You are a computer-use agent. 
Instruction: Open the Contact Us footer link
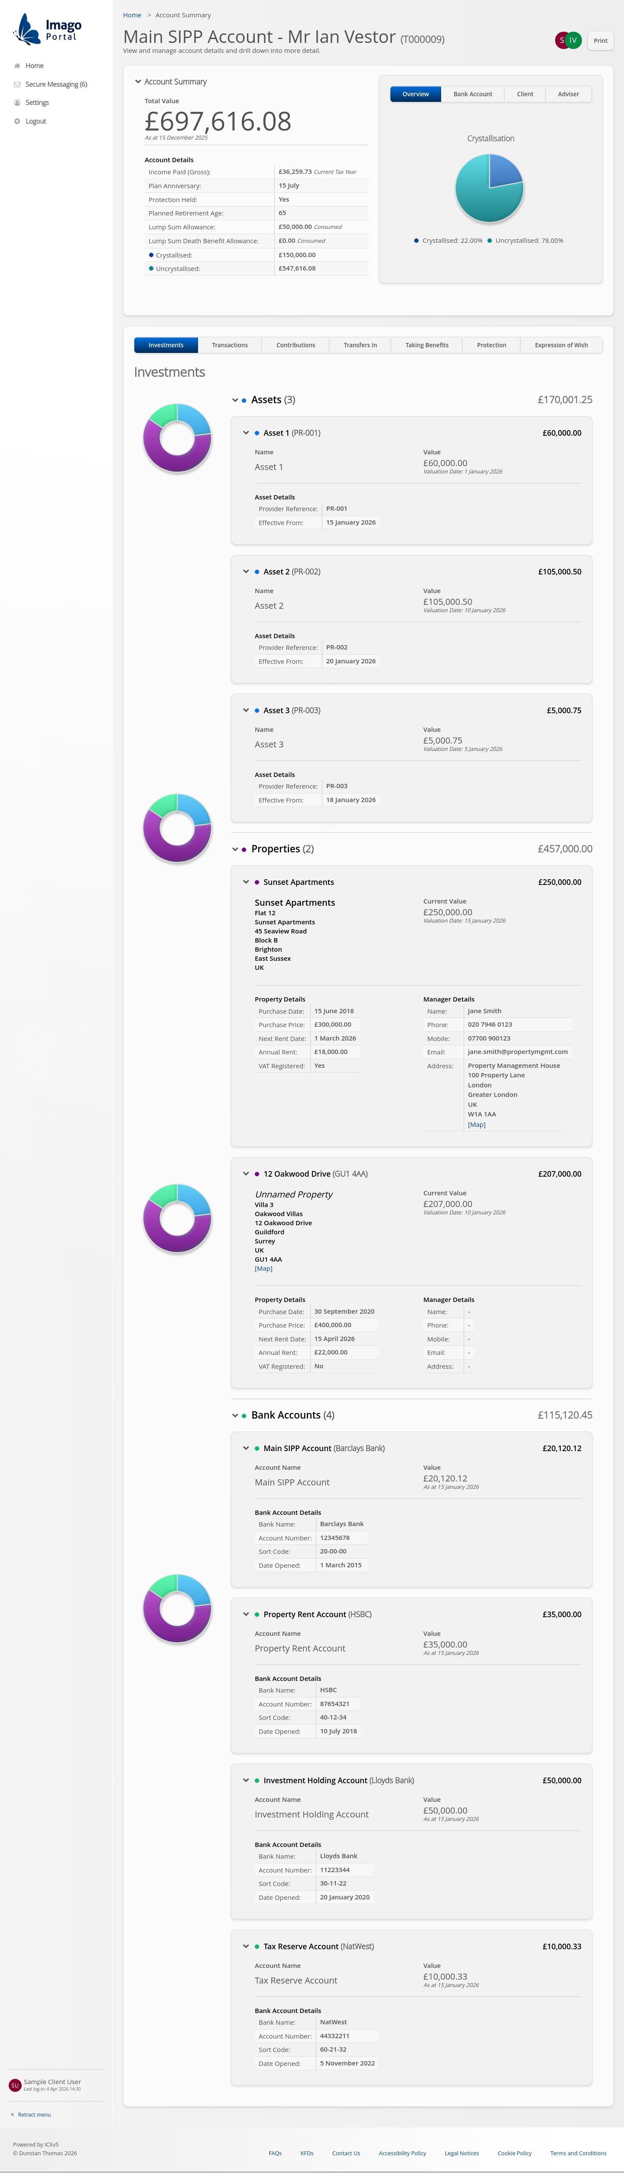[x=346, y=2153]
